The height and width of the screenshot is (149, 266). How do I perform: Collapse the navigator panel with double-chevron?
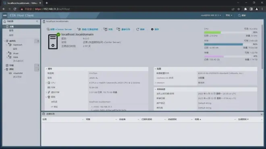click(37, 21)
